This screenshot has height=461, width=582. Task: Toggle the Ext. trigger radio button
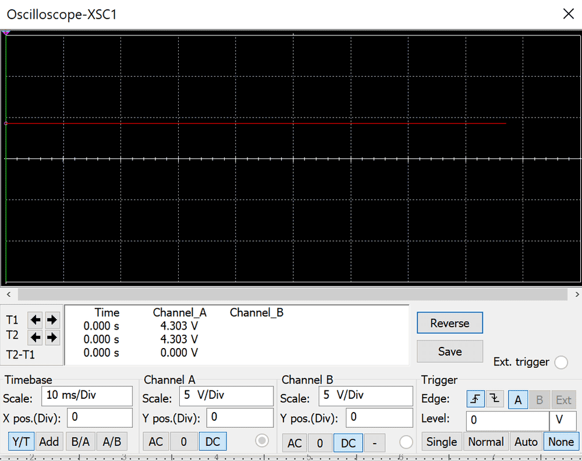coord(561,363)
